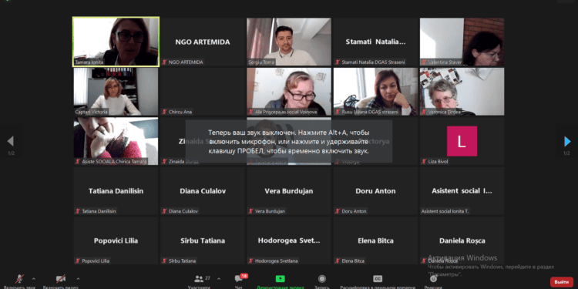Click Liza Bivol's pink L avatar
Image resolution: width=578 pixels, height=289 pixels.
(462, 141)
